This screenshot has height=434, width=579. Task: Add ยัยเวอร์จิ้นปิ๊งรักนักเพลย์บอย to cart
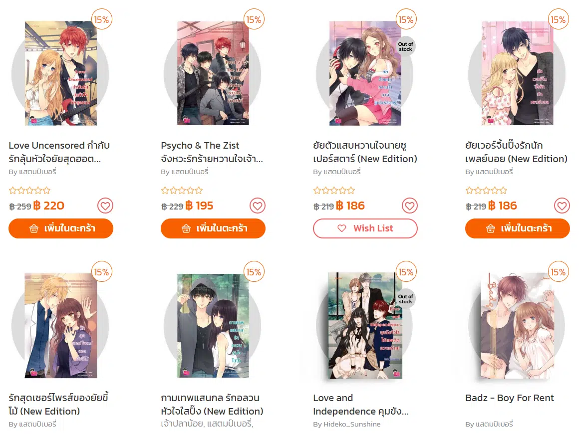[x=517, y=228]
